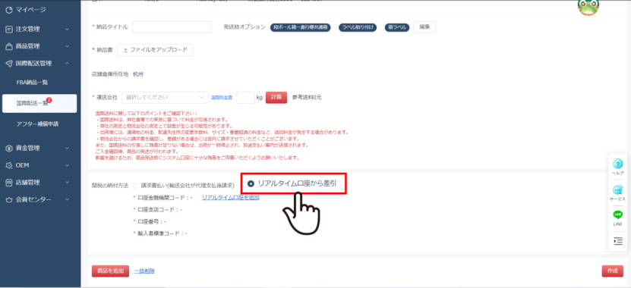Open FBA納品一覧 submenu item
631x288 pixels.
tap(32, 83)
